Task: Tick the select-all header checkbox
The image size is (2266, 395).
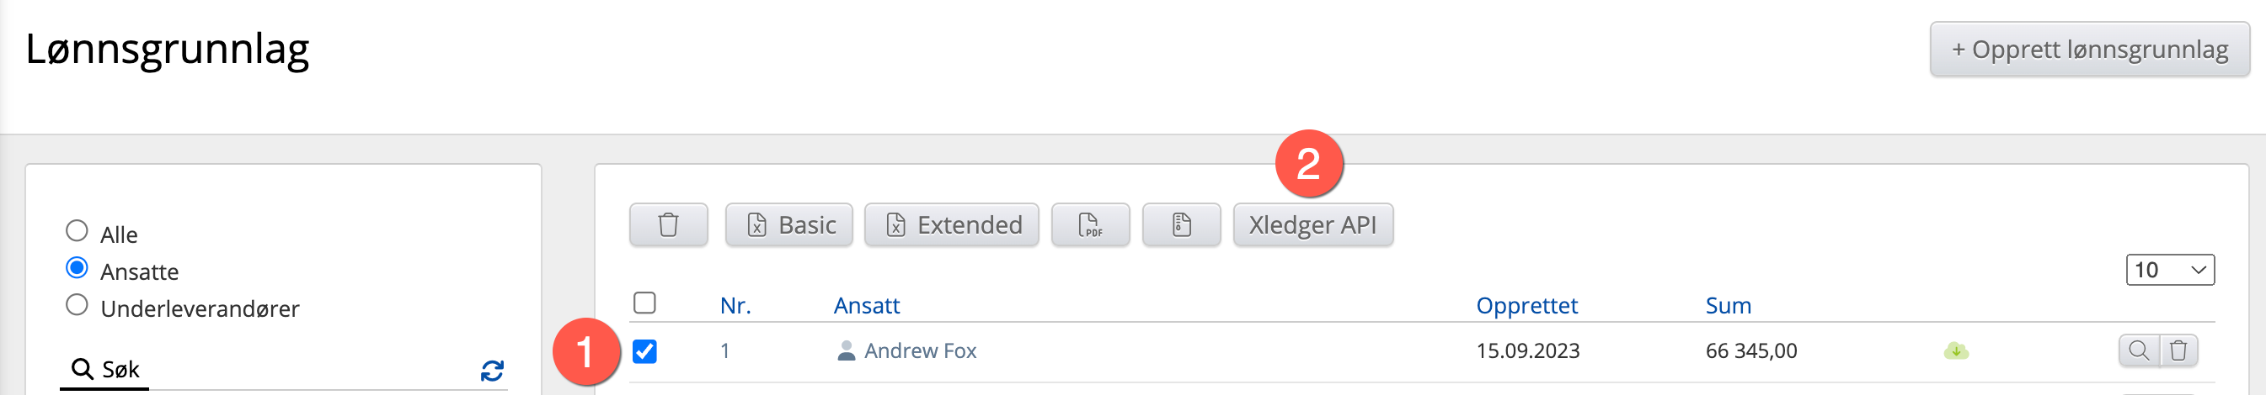Action: [644, 303]
